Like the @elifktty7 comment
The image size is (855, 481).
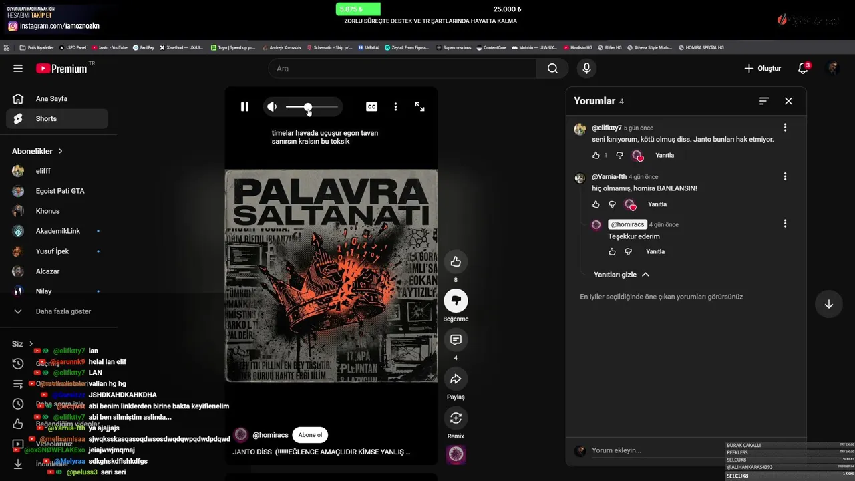596,155
